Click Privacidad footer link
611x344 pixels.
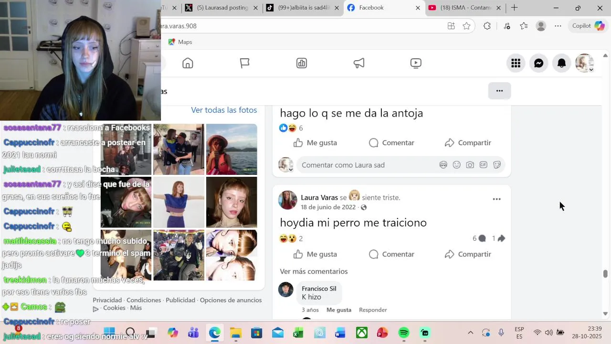[x=107, y=300]
